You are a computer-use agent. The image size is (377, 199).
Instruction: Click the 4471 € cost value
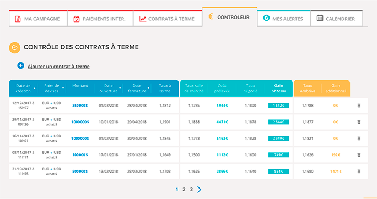[222, 122]
